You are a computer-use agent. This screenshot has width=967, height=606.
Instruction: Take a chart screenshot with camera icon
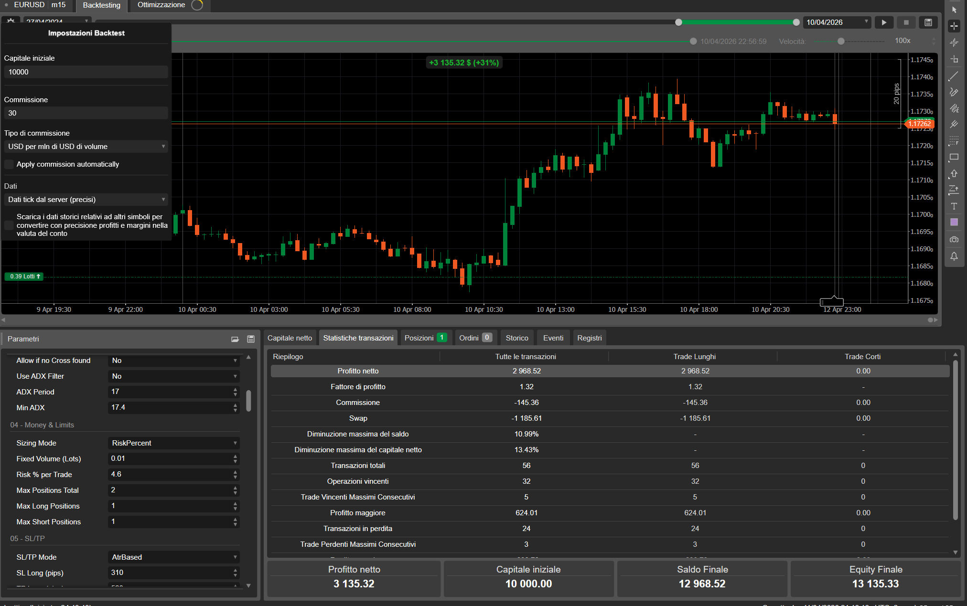[x=954, y=239]
